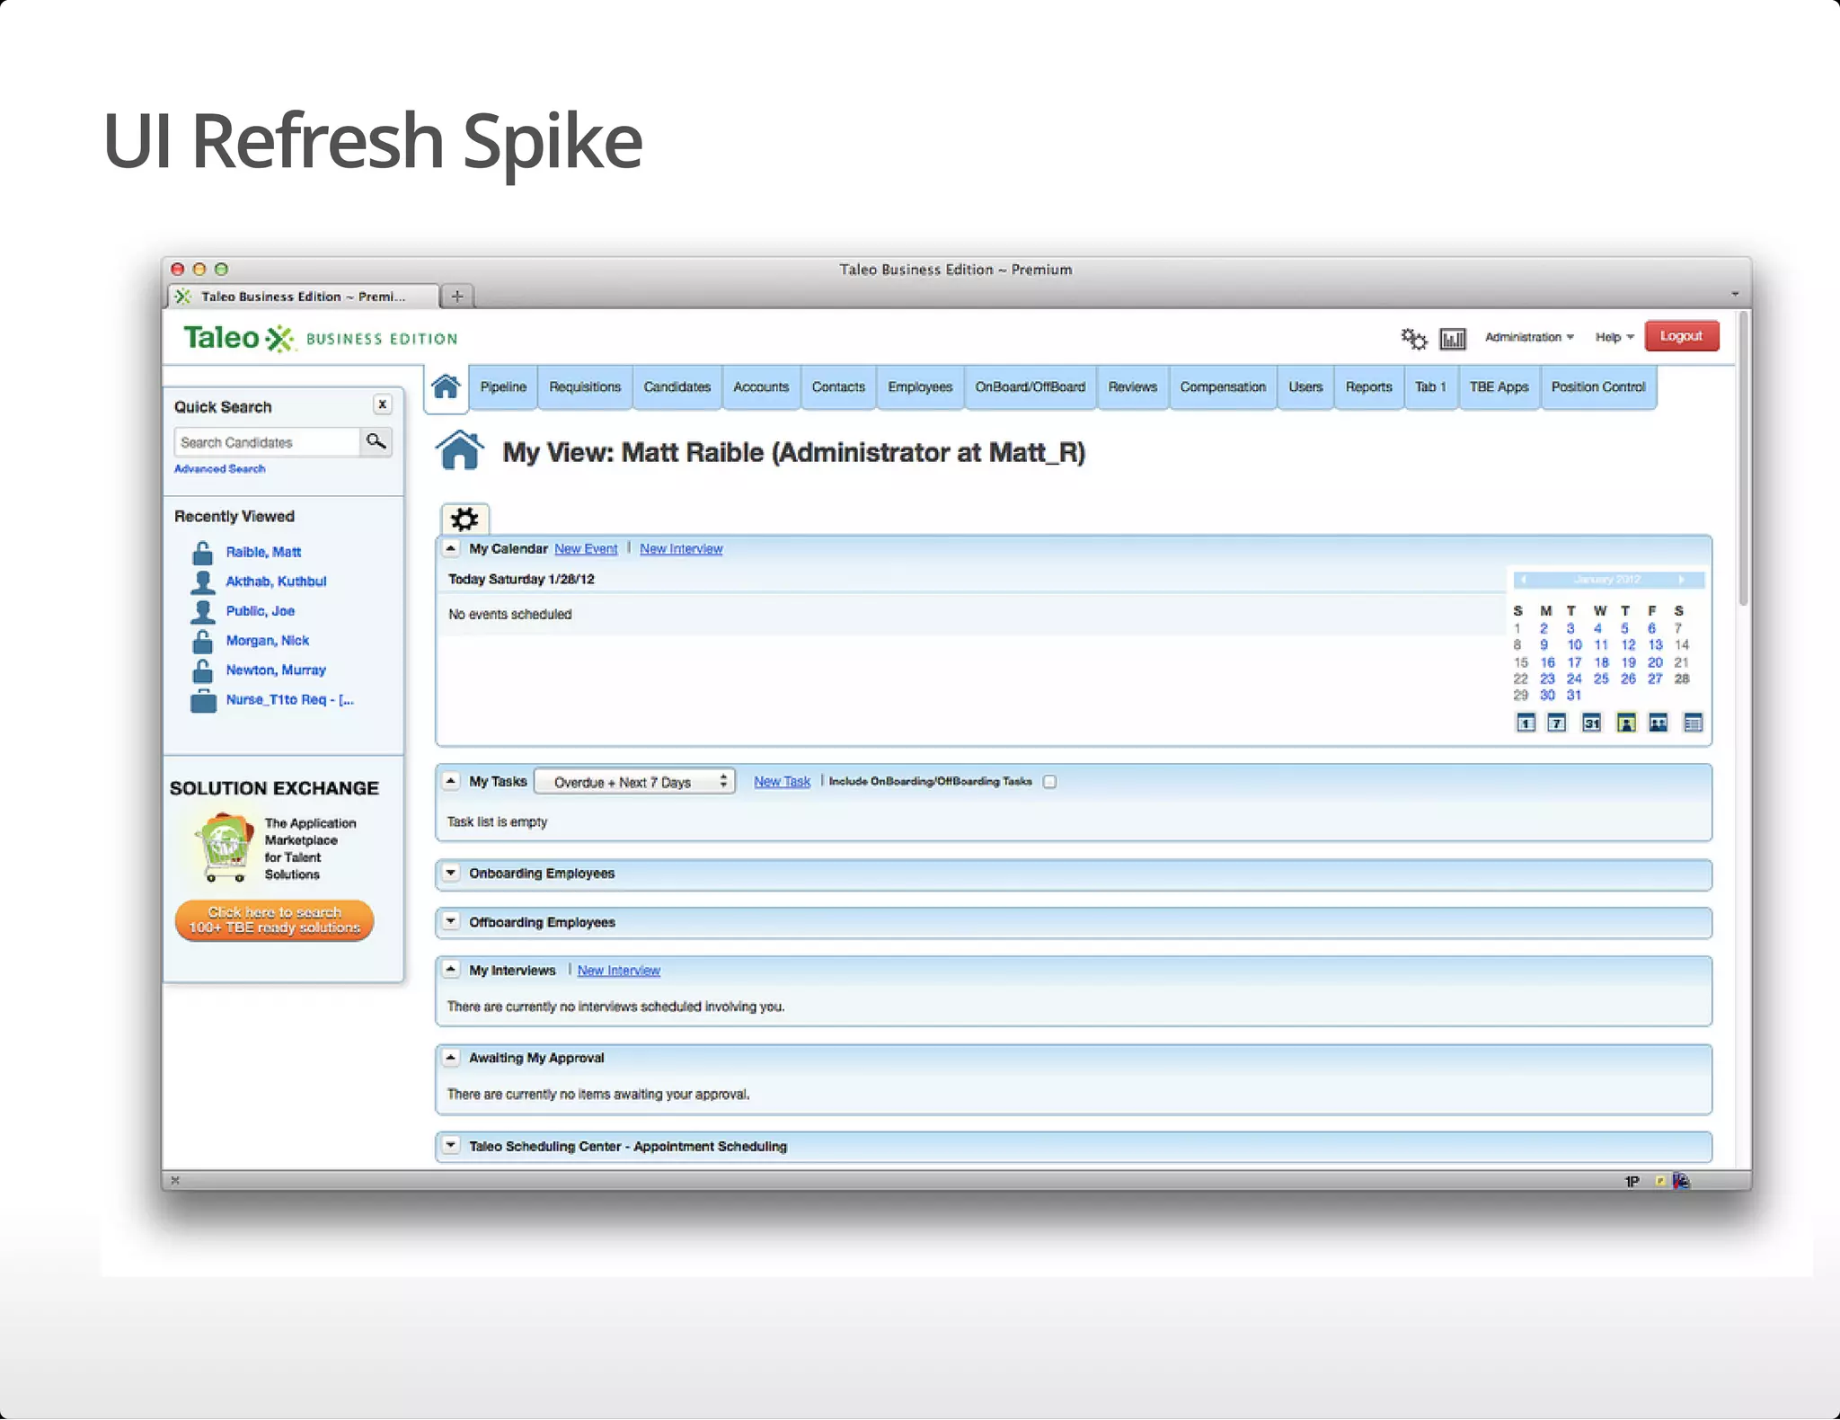Click the reports bar chart icon in header
This screenshot has width=1840, height=1420.
[x=1452, y=338]
